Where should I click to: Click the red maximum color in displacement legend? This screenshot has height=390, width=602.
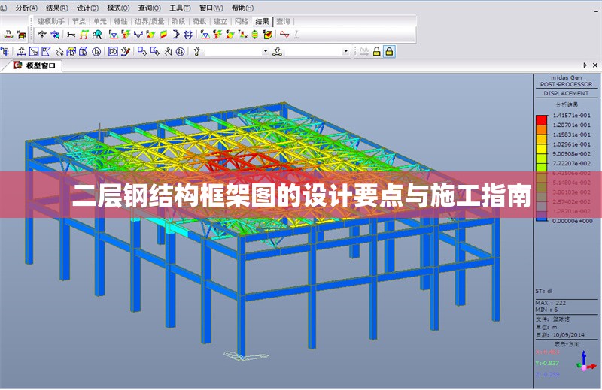tap(540, 119)
